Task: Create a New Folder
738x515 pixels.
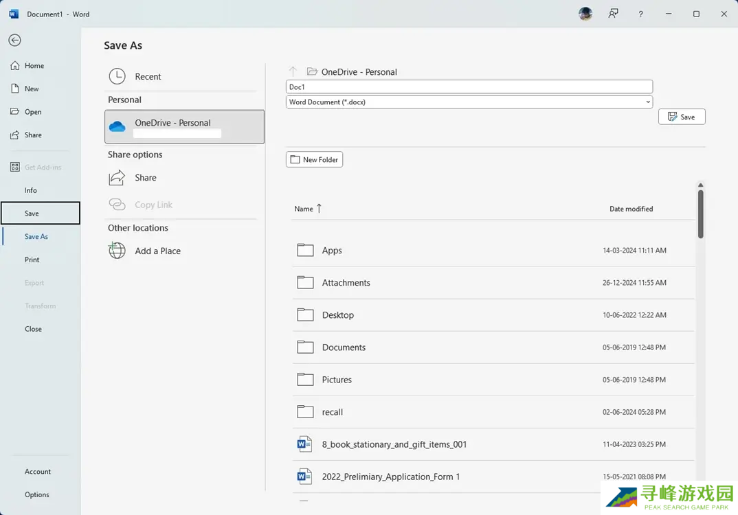Action: (314, 159)
